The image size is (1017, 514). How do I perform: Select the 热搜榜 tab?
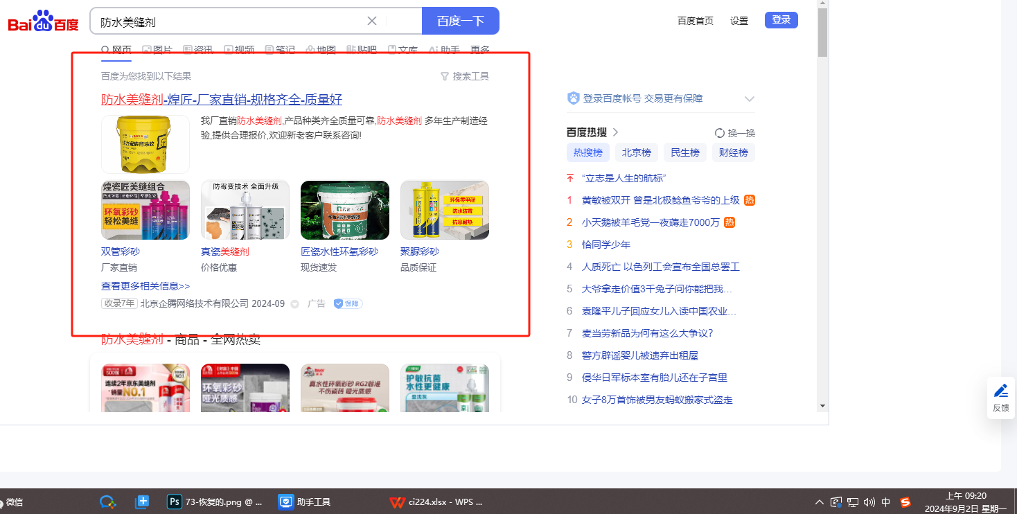click(588, 152)
